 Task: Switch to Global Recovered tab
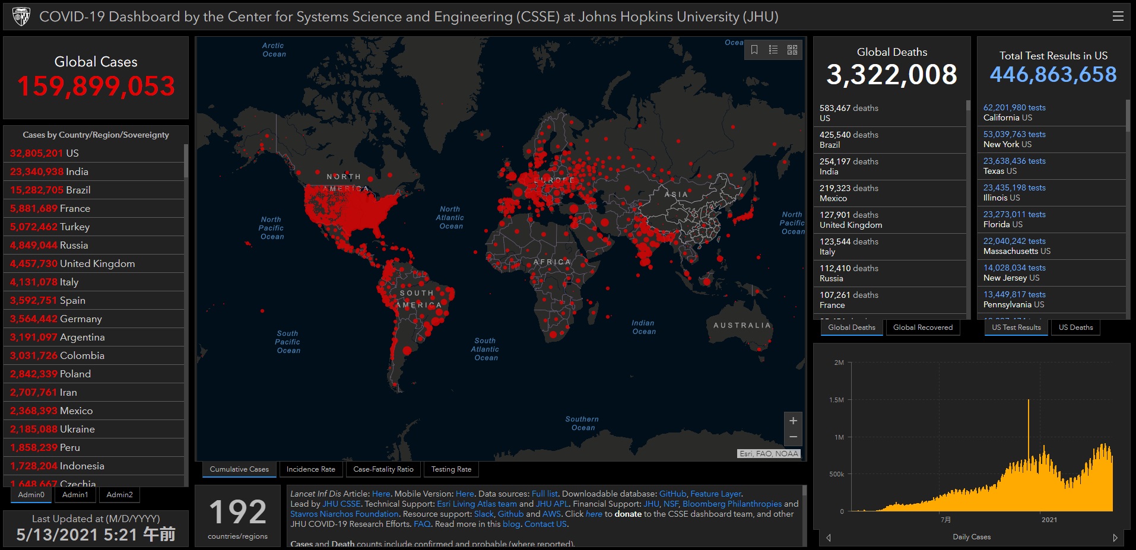(x=922, y=328)
